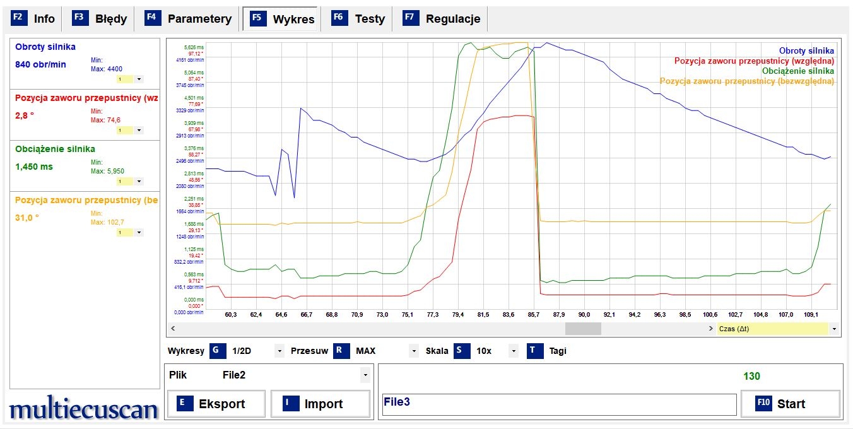Expand the Czas (Δt) axis dropdown
Screen dimensions: 853x429
click(834, 329)
